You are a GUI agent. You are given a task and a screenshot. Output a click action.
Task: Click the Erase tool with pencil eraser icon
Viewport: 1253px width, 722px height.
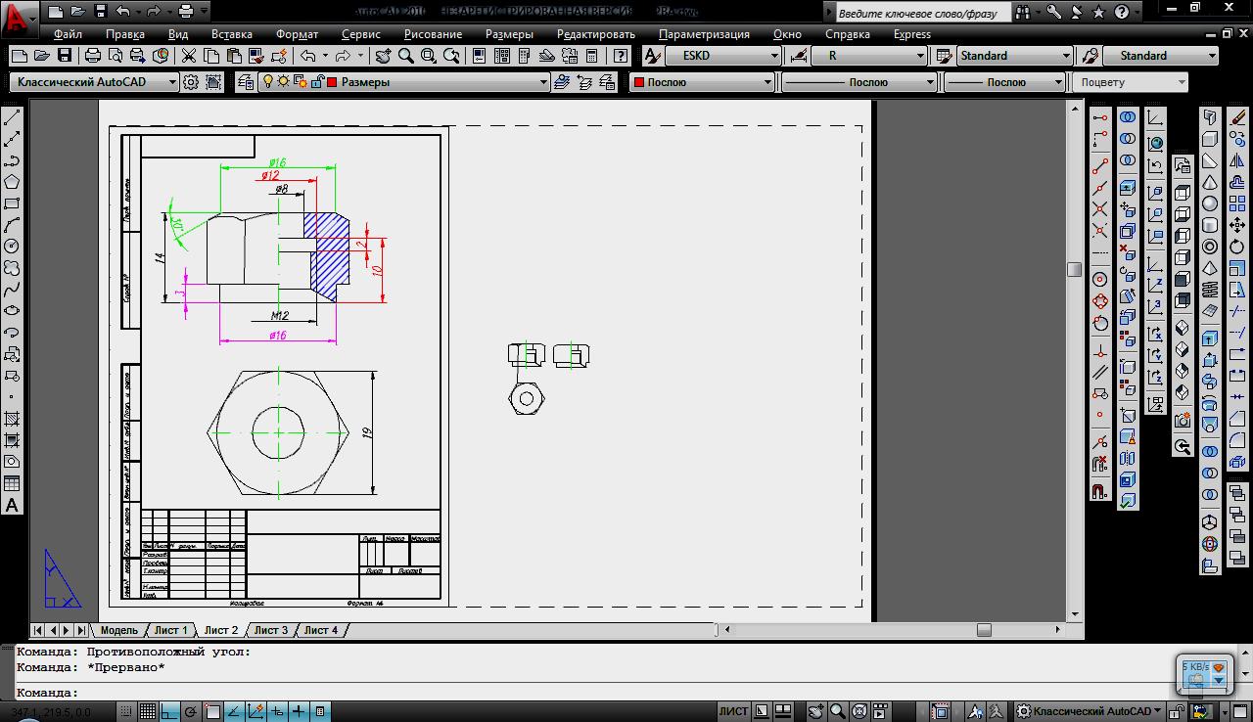point(1237,117)
